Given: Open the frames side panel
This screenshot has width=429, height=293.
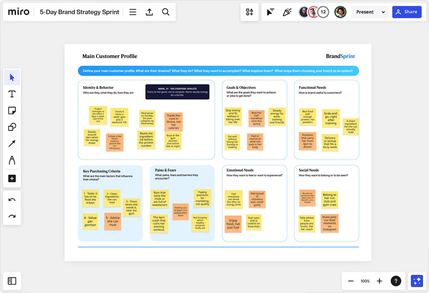Looking at the screenshot, I should [12, 281].
